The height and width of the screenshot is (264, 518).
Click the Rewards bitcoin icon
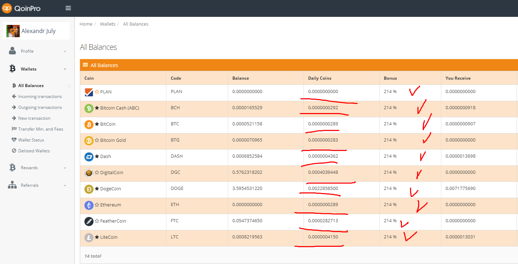click(x=12, y=167)
